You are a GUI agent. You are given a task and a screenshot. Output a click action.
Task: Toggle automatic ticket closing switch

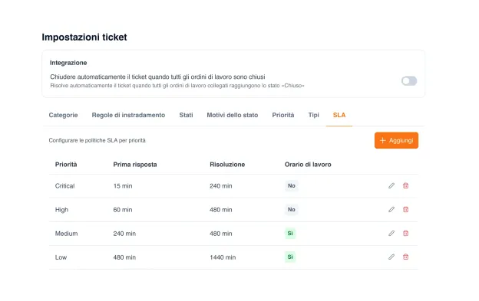coord(409,80)
